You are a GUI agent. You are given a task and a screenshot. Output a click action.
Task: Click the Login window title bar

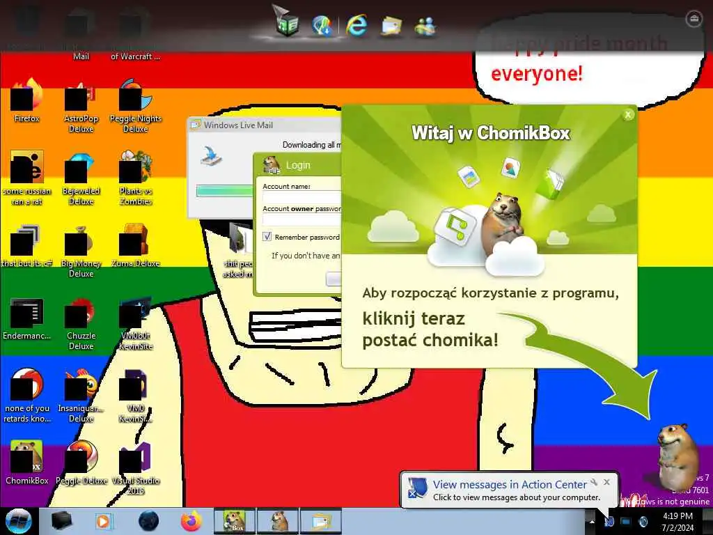(299, 165)
